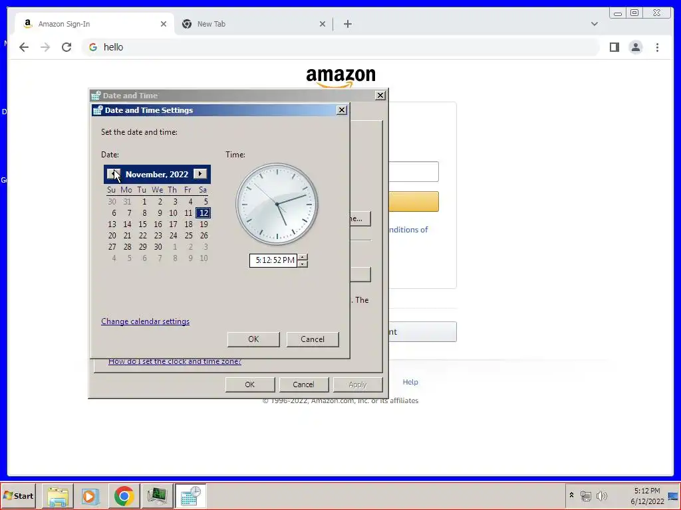Open the Start menu

tap(18, 496)
